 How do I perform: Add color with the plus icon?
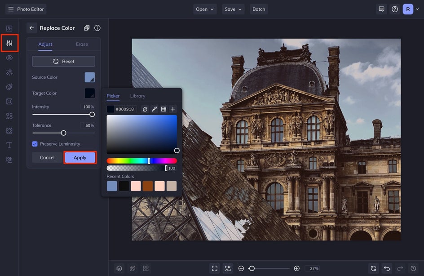click(x=173, y=109)
